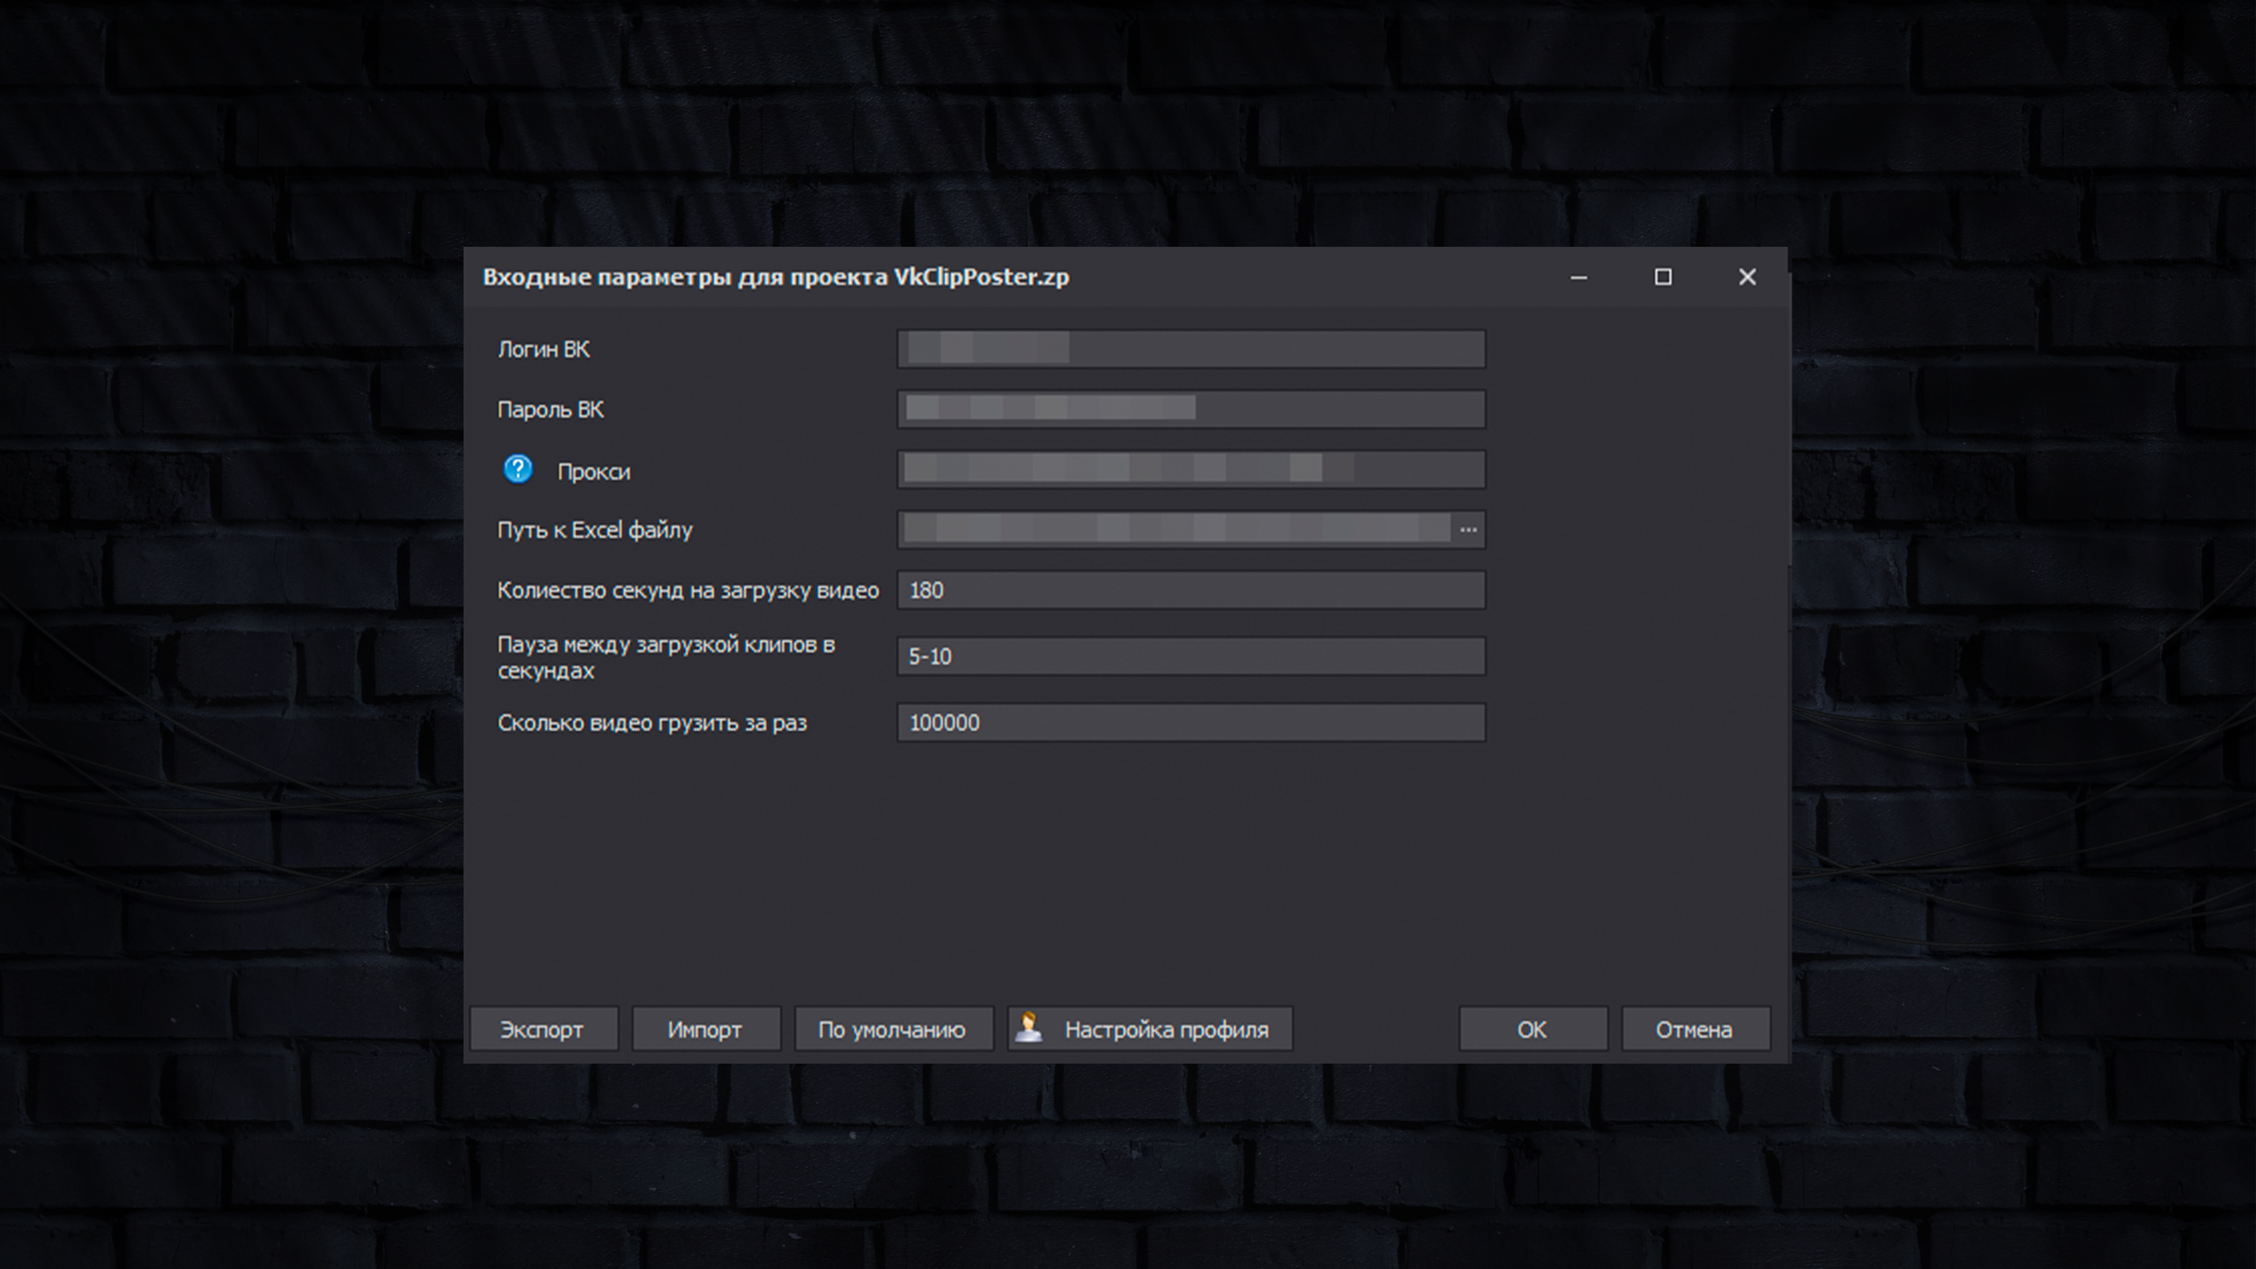Confirm with the OK button
This screenshot has width=2256, height=1269.
click(x=1532, y=1029)
